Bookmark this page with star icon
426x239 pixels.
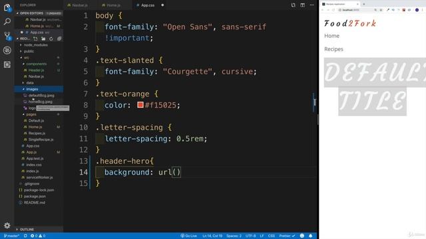(381, 10)
